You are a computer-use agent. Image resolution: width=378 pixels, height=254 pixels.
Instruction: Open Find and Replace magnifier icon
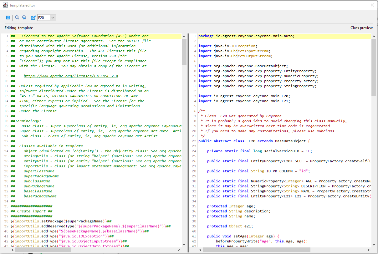(24, 18)
